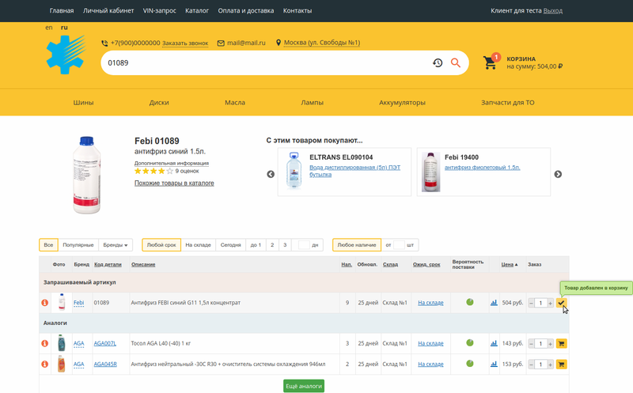Select the '2' day filter

[272, 245]
